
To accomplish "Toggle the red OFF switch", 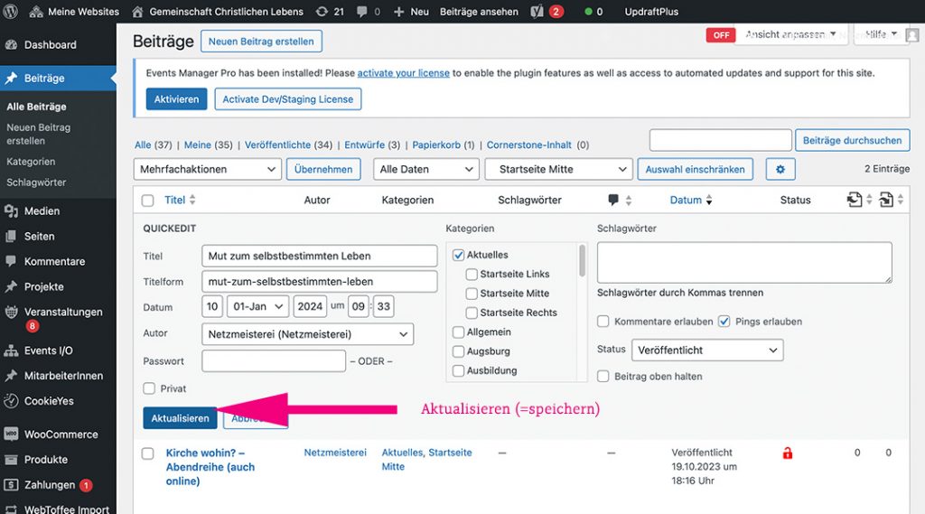I will click(x=721, y=35).
